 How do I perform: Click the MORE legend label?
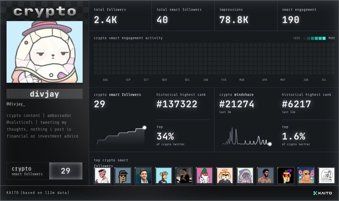point(332,38)
